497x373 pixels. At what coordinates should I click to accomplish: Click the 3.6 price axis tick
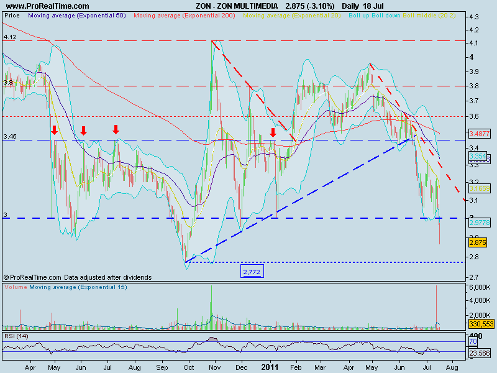pos(474,116)
